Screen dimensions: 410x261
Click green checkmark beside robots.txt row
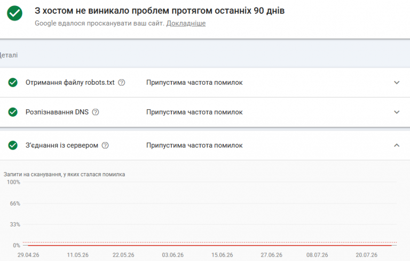click(13, 83)
